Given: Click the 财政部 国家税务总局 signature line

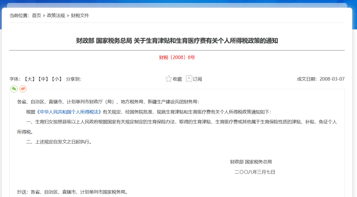Looking at the screenshot, I should point(251,162).
